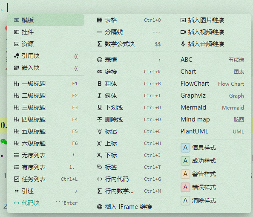Click the 插入图片链接 image icon
Image resolution: width=253 pixels, height=217 pixels.
pyautogui.click(x=183, y=20)
